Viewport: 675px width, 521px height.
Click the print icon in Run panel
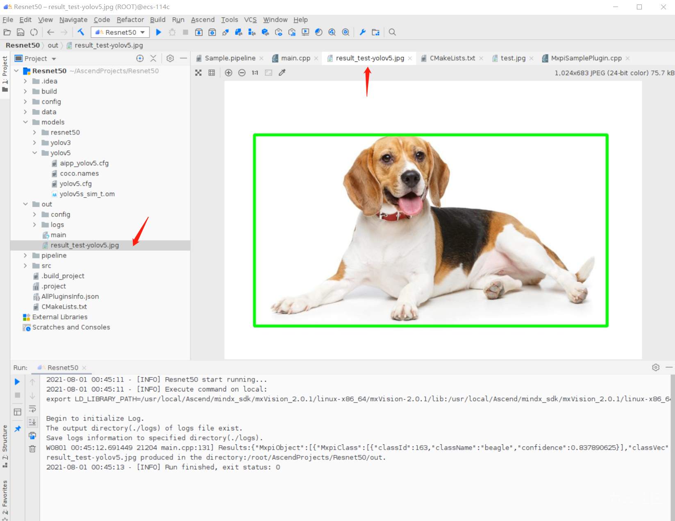32,435
